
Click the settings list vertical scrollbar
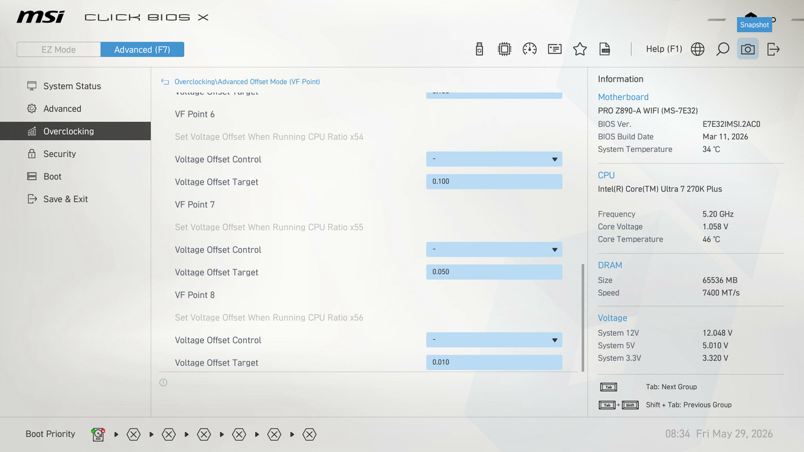point(583,316)
